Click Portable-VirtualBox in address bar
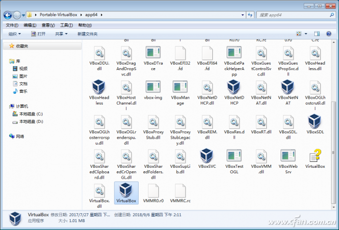The width and height of the screenshot is (339, 230). [x=58, y=15]
